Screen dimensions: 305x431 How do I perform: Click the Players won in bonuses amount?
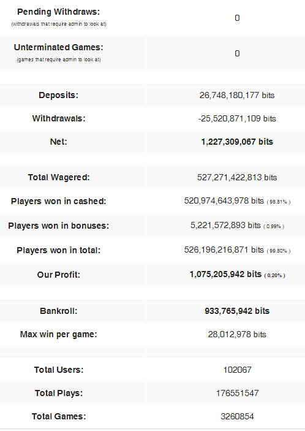click(x=225, y=225)
